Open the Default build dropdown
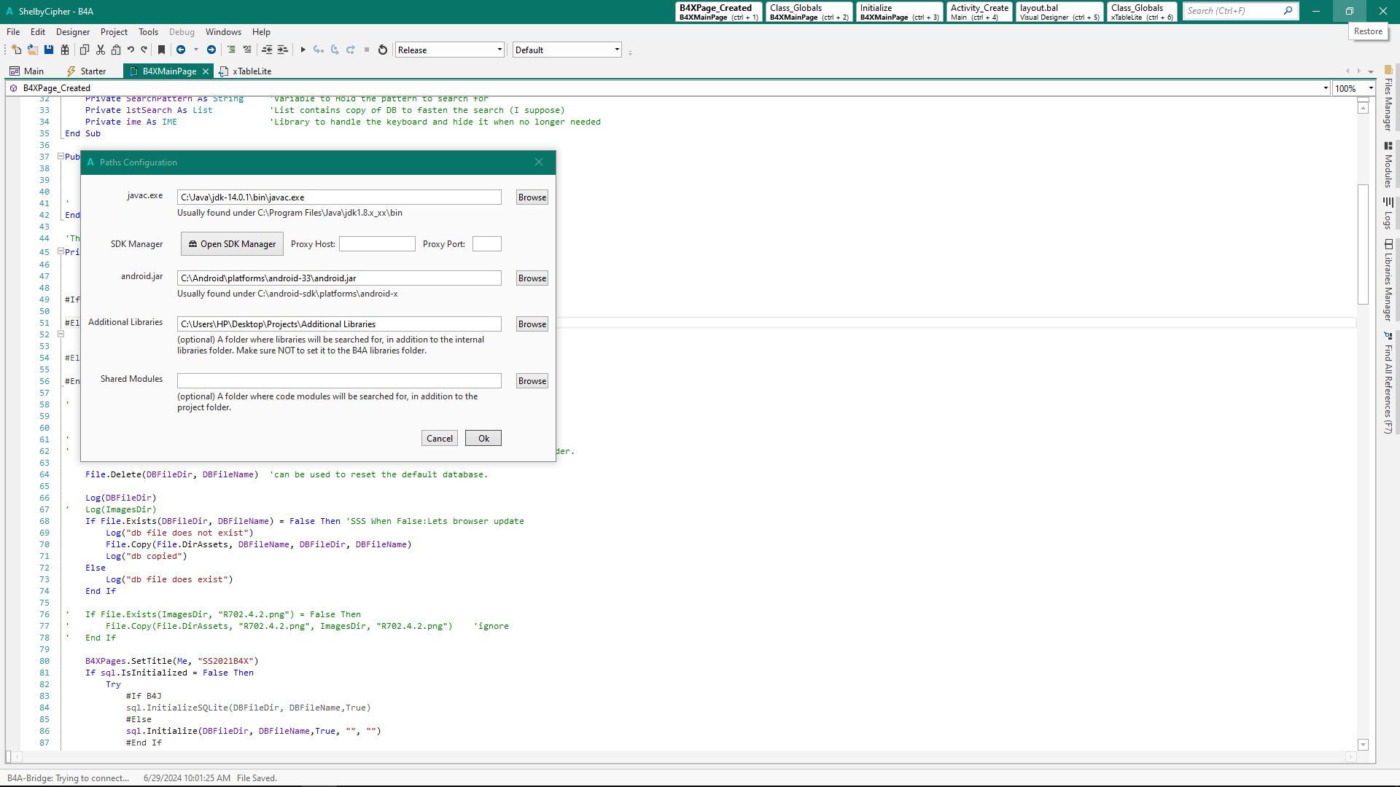This screenshot has width=1400, height=787. 567,50
